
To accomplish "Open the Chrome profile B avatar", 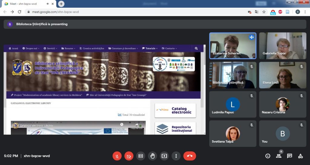I will (x=298, y=12).
